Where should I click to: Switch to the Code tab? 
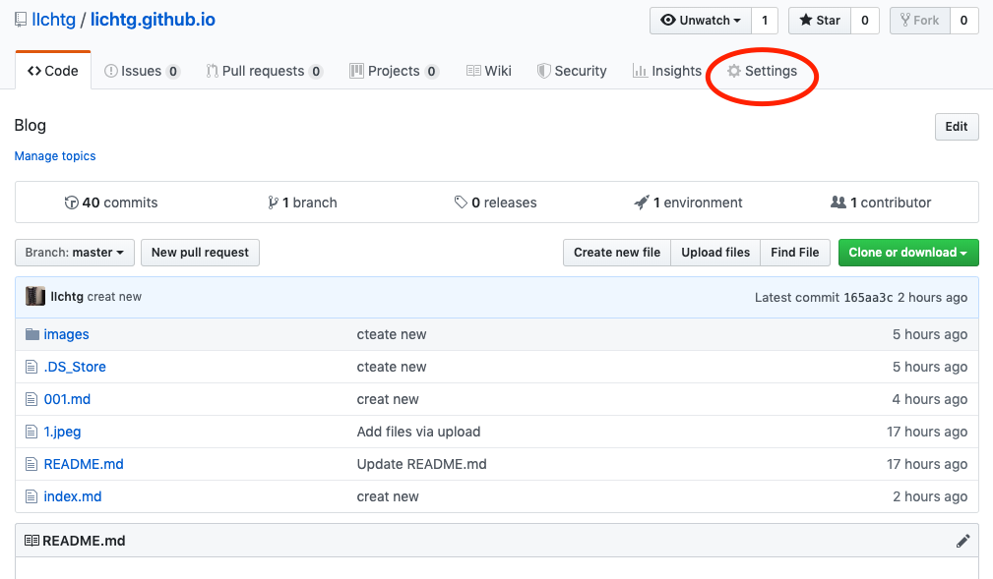point(53,71)
